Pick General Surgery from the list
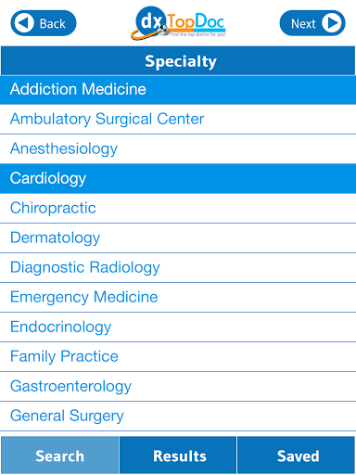Image resolution: width=356 pixels, height=475 pixels. tap(178, 416)
